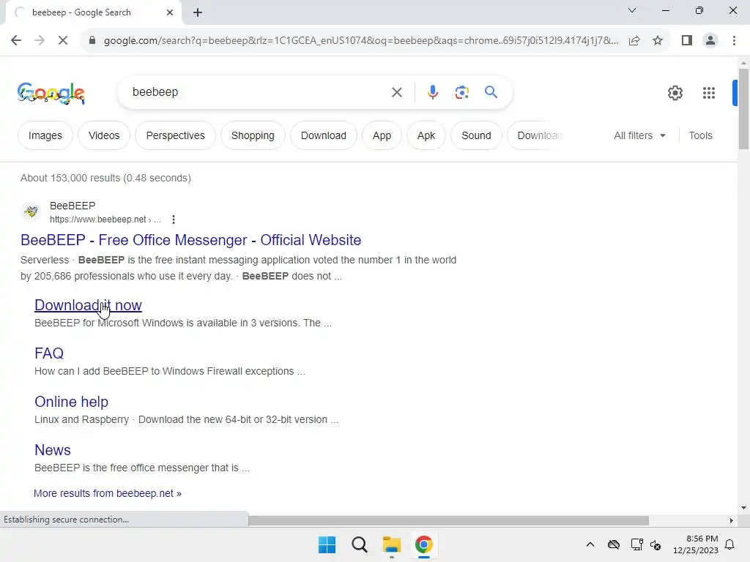Open the Windows Start menu
Screen dimensions: 750x562
(327, 544)
